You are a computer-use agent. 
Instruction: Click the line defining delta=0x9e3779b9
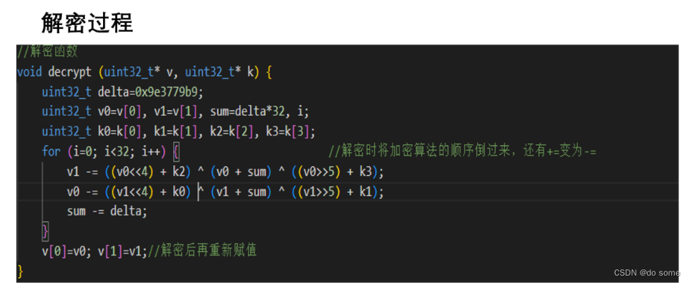[123, 92]
